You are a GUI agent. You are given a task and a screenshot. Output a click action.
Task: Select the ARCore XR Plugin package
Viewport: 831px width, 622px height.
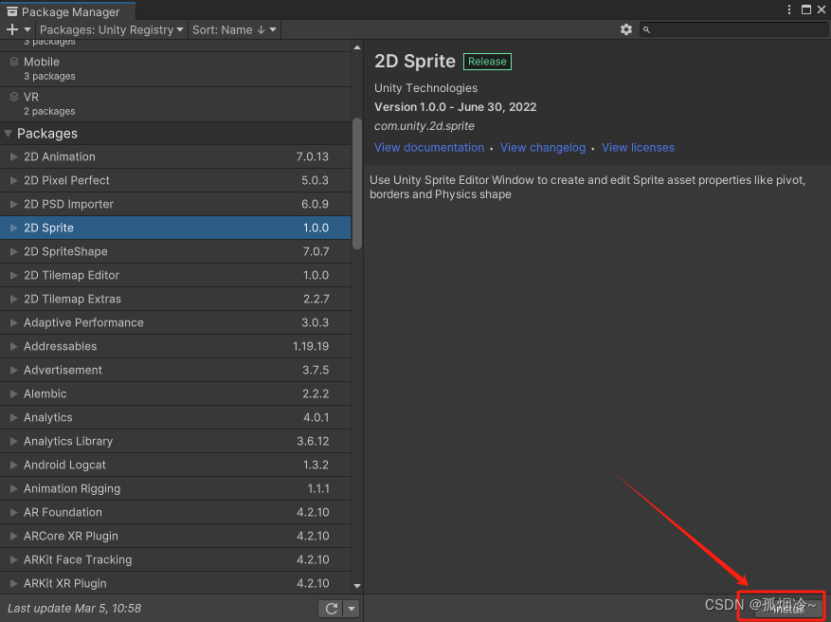[x=175, y=536]
